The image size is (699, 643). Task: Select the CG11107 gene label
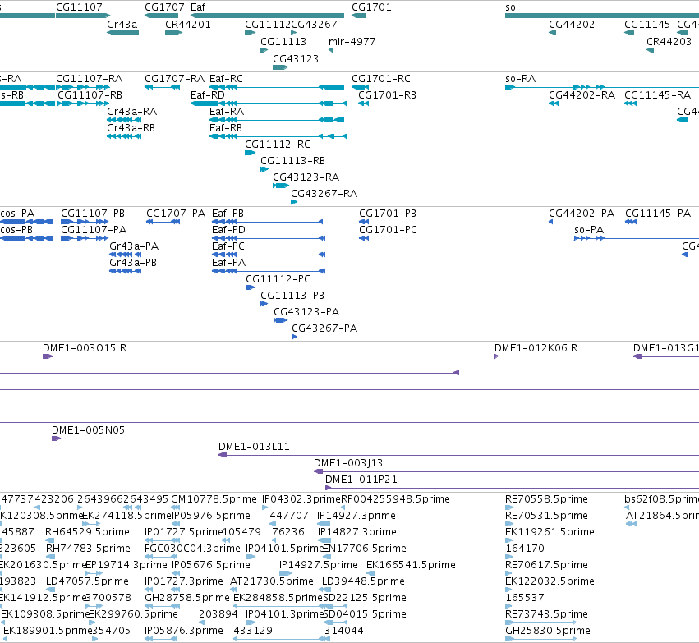pos(80,7)
